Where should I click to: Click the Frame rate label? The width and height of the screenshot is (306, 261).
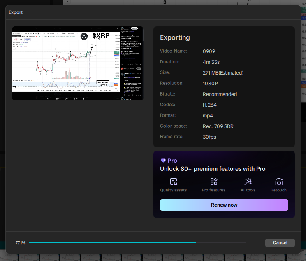pyautogui.click(x=172, y=137)
